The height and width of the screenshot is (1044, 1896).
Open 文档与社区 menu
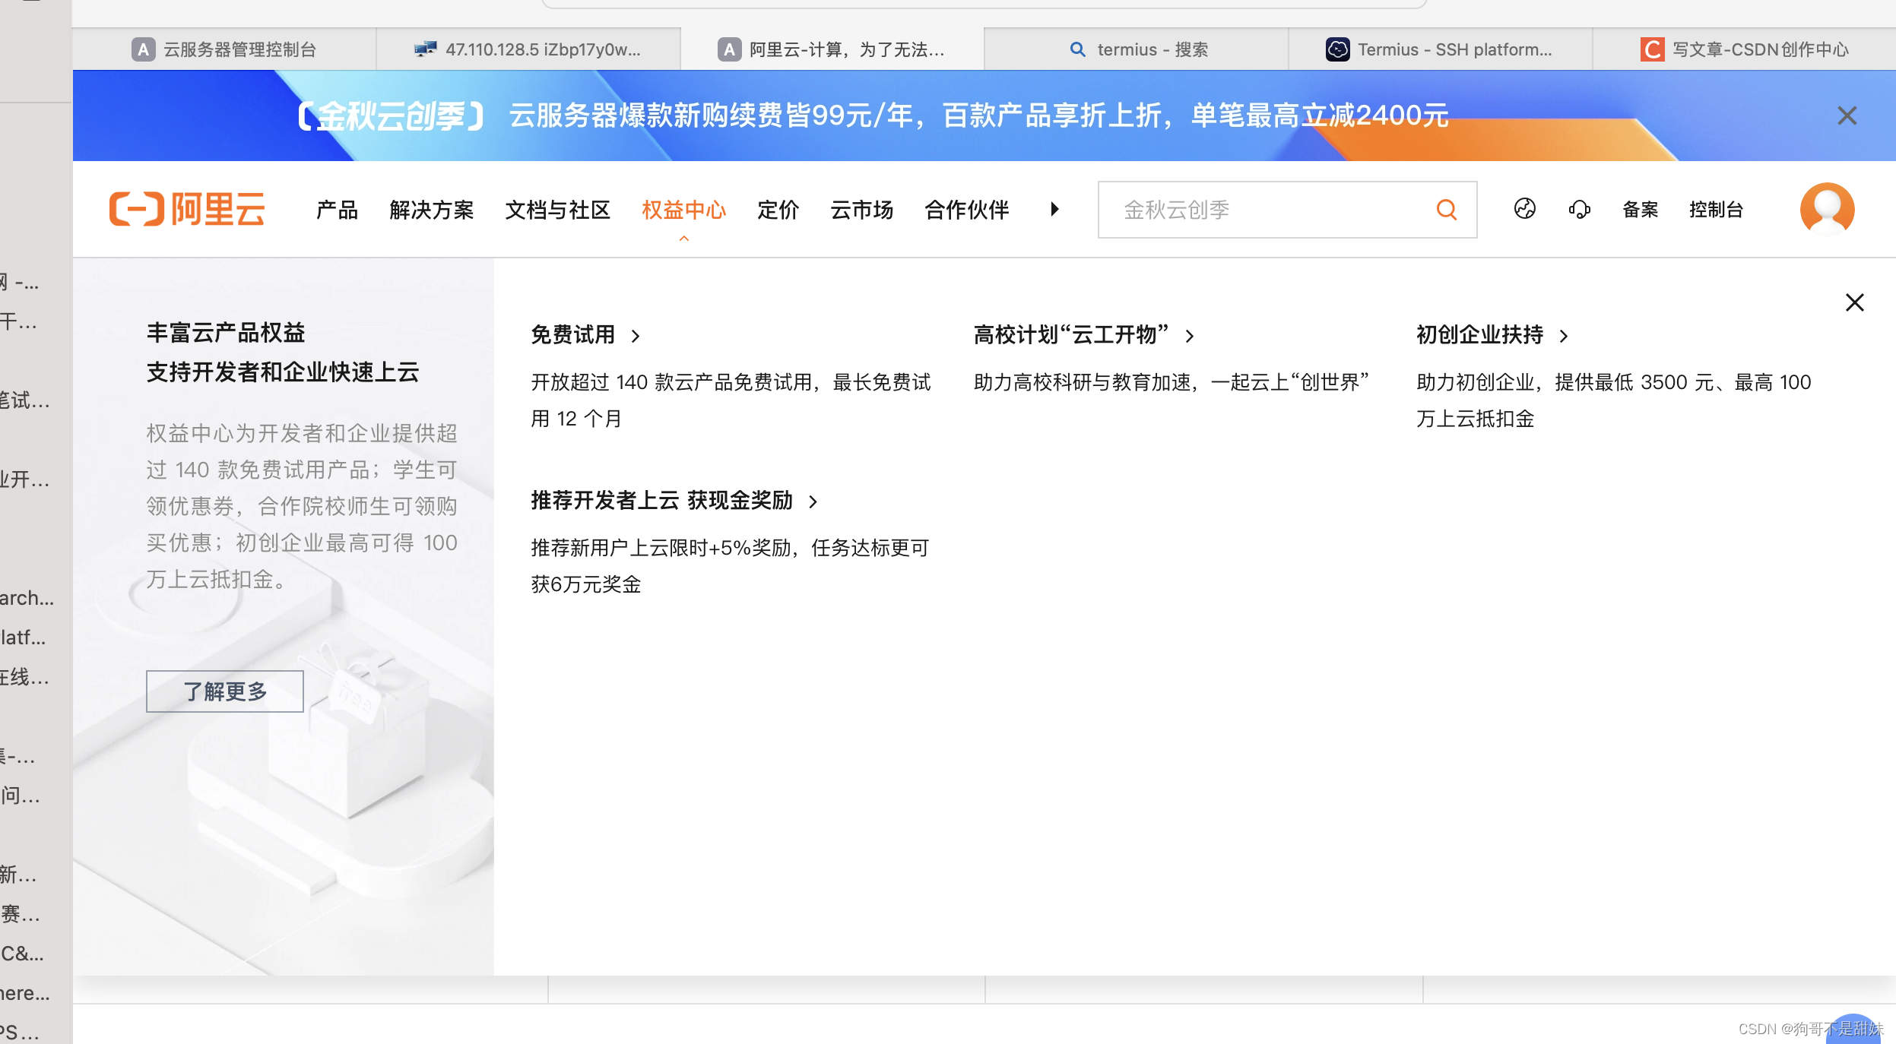coord(557,209)
